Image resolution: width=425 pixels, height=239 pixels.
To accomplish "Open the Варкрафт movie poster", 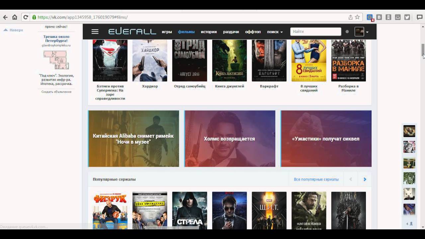I will pos(269,60).
